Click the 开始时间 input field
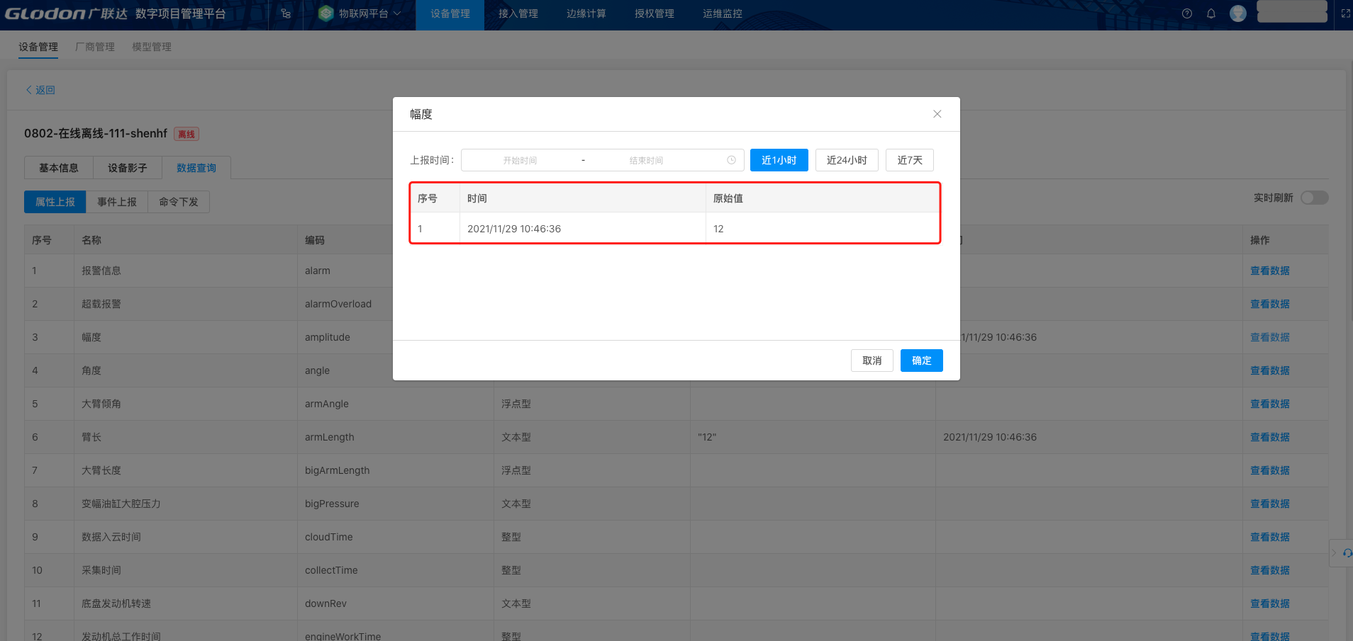 click(x=520, y=160)
